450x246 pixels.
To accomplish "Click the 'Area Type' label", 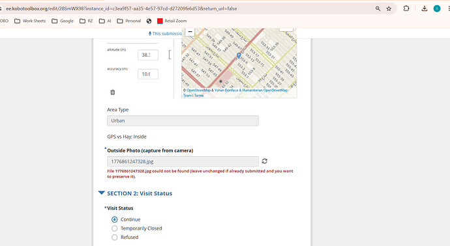I will (x=117, y=110).
